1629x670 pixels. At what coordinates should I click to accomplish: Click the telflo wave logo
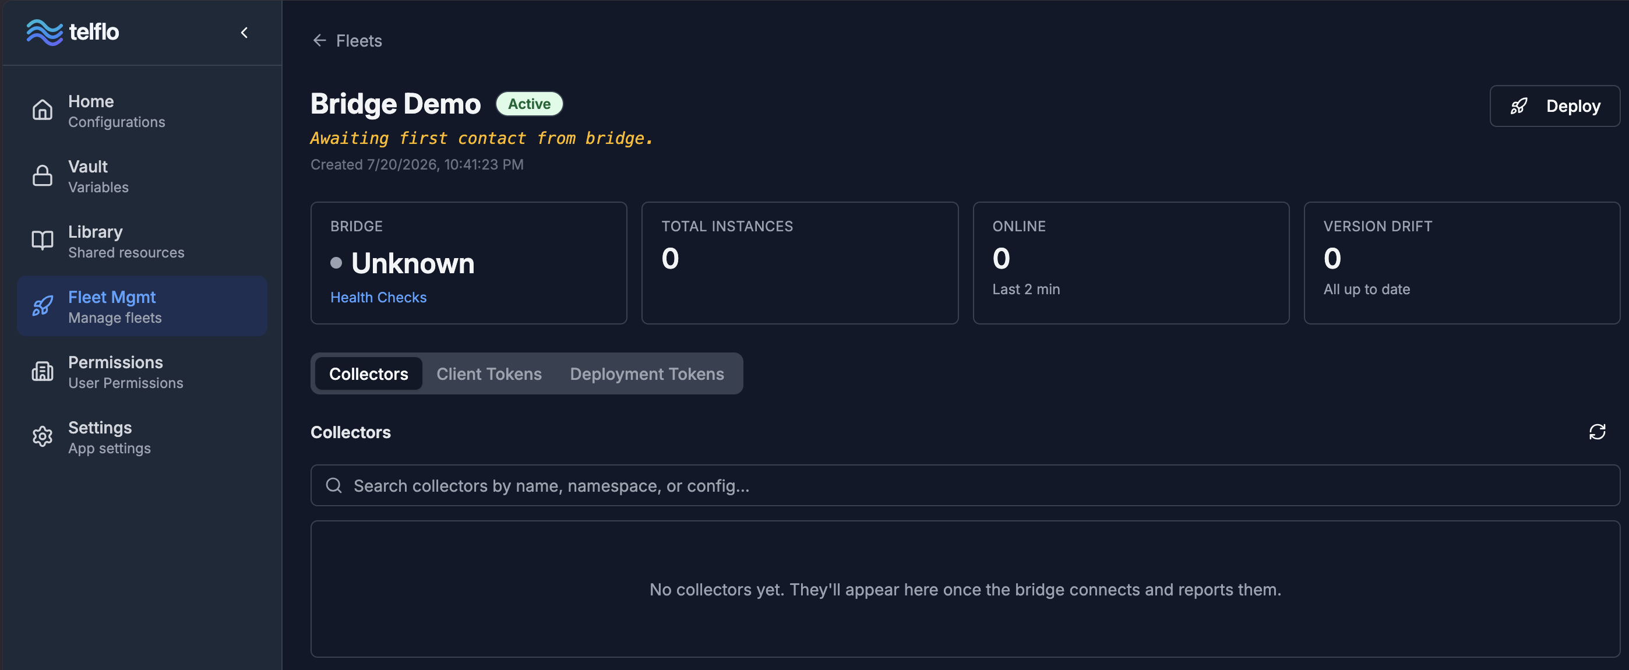point(44,32)
